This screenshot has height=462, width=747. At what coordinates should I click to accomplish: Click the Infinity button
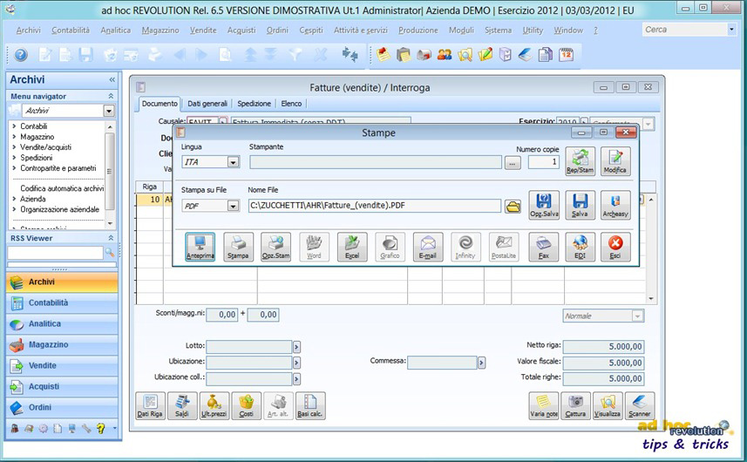tap(465, 247)
